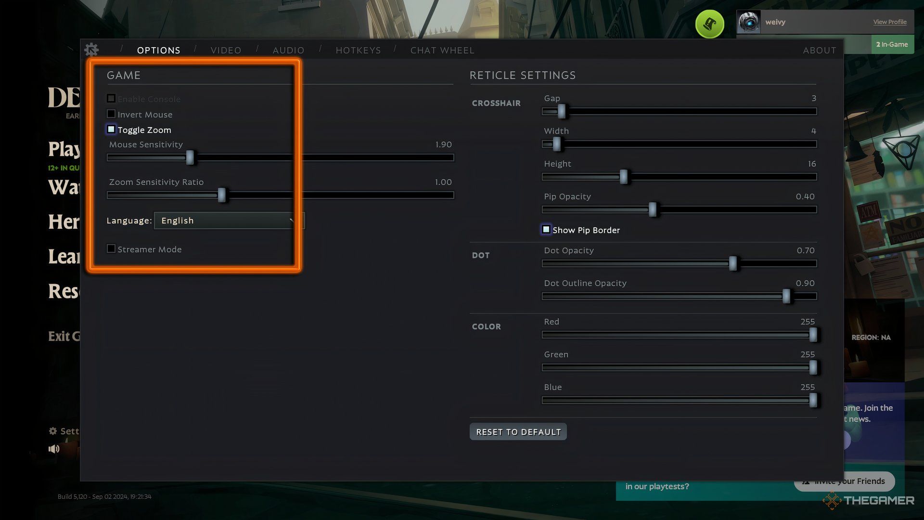Expand the AUDIO options tab
Image resolution: width=924 pixels, height=520 pixels.
tap(289, 50)
